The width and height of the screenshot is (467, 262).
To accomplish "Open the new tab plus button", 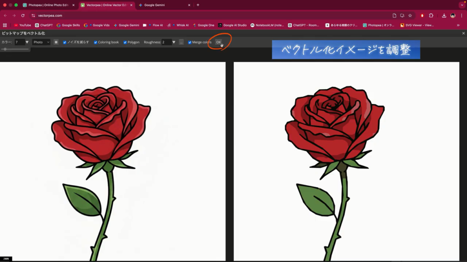I will point(198,5).
